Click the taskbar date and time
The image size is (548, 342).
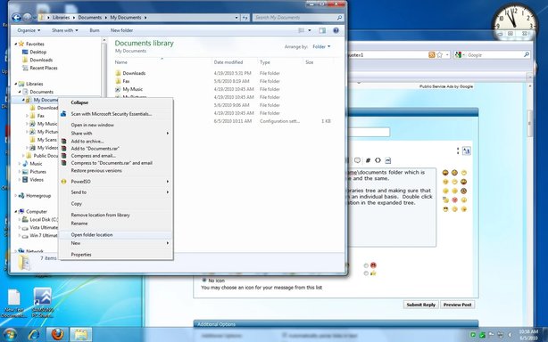coord(527,335)
